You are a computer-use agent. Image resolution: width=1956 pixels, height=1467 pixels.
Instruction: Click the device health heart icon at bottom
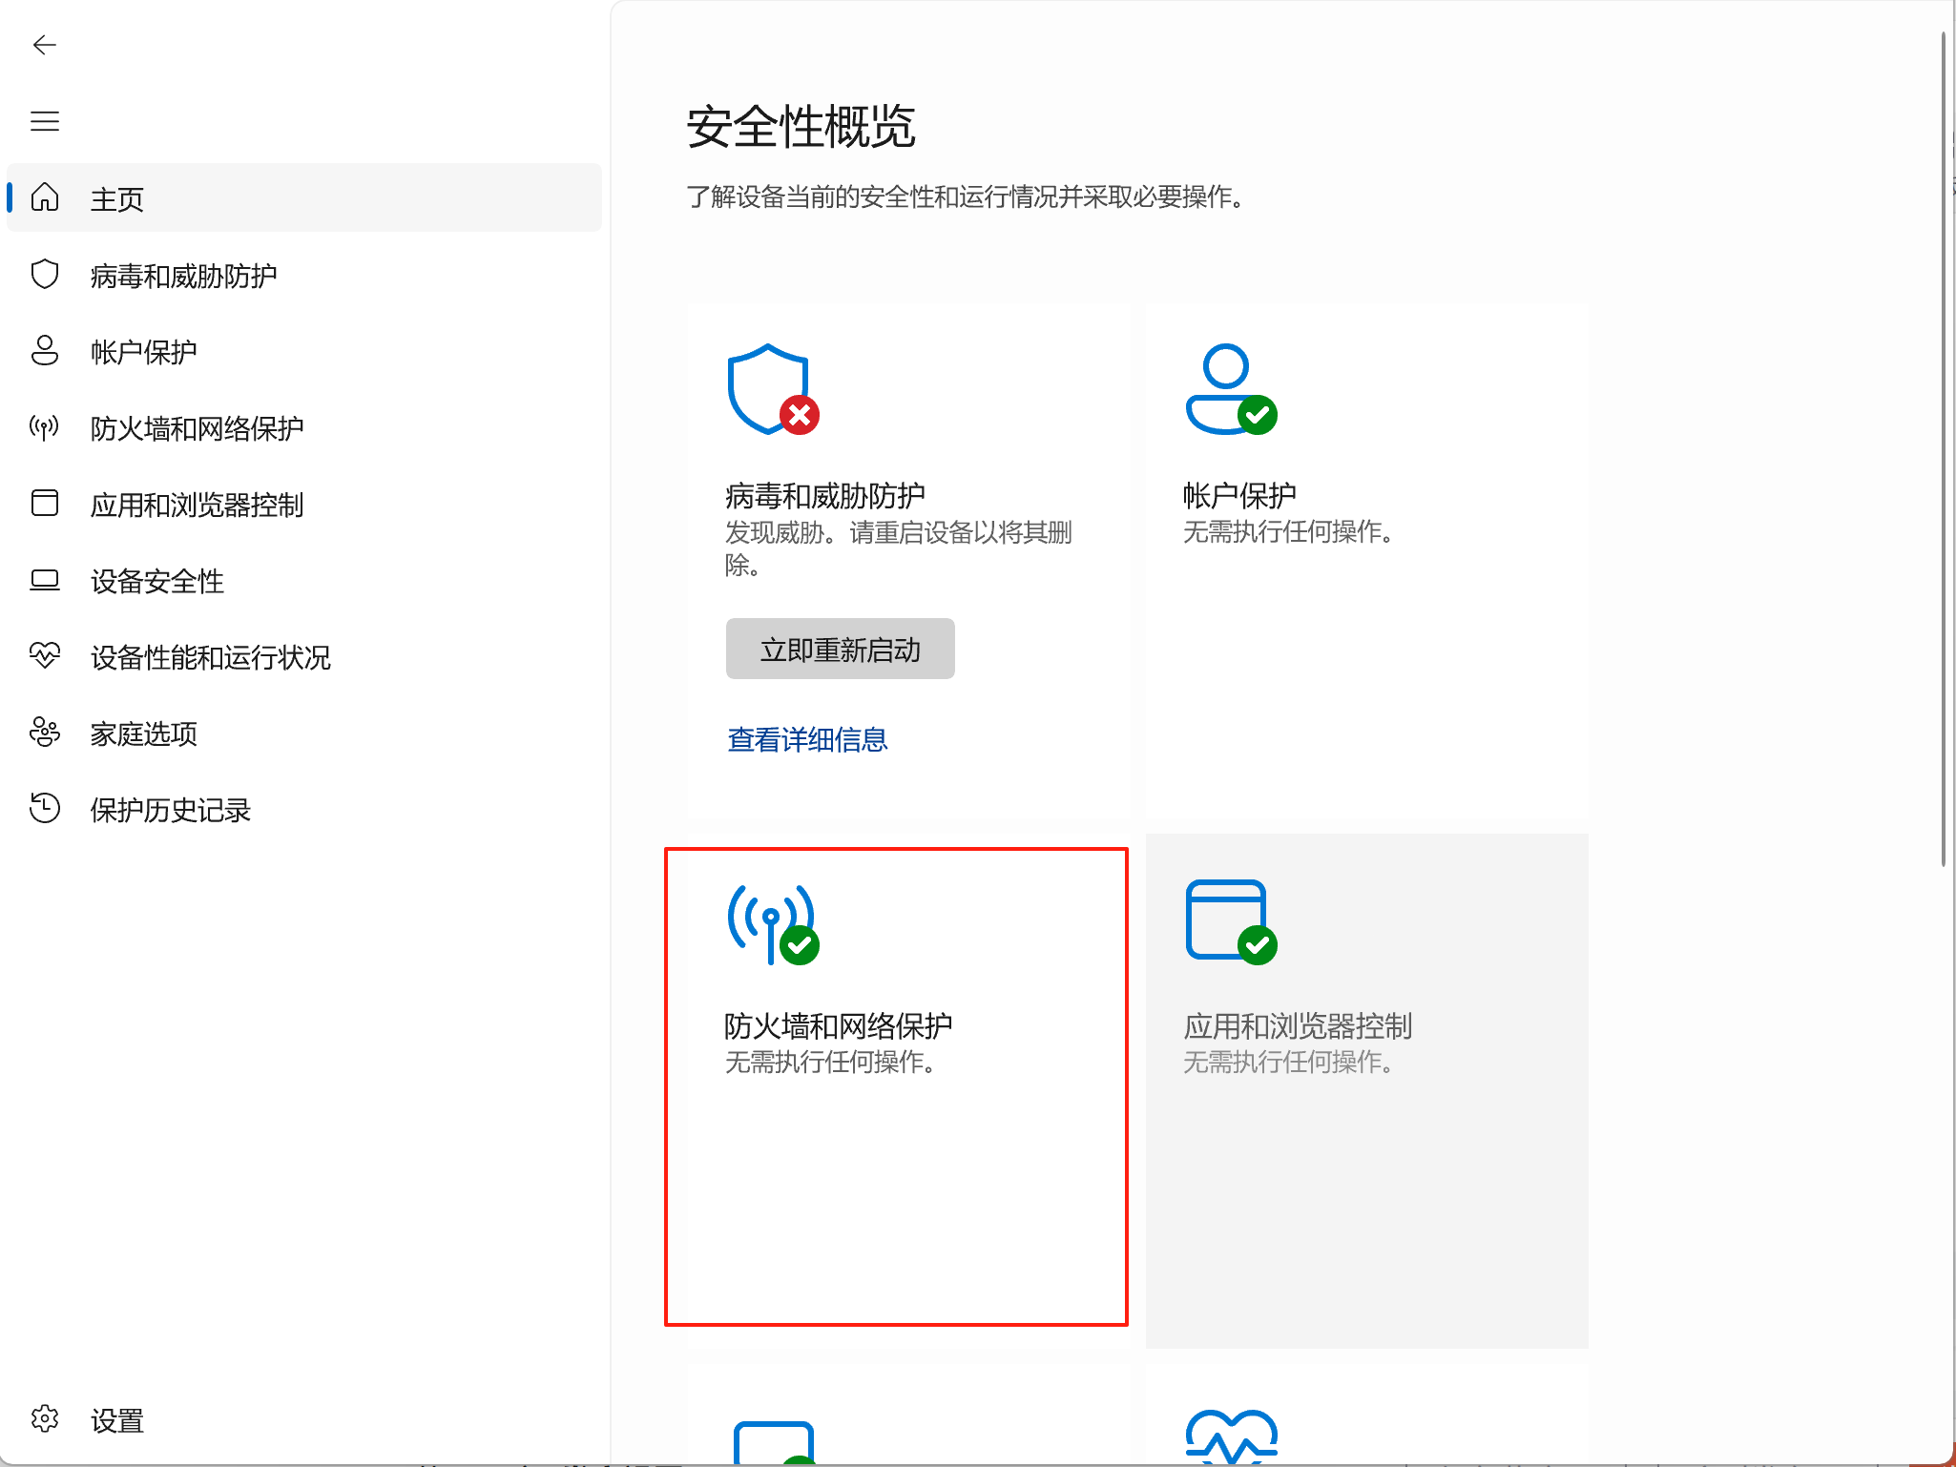click(1231, 1436)
